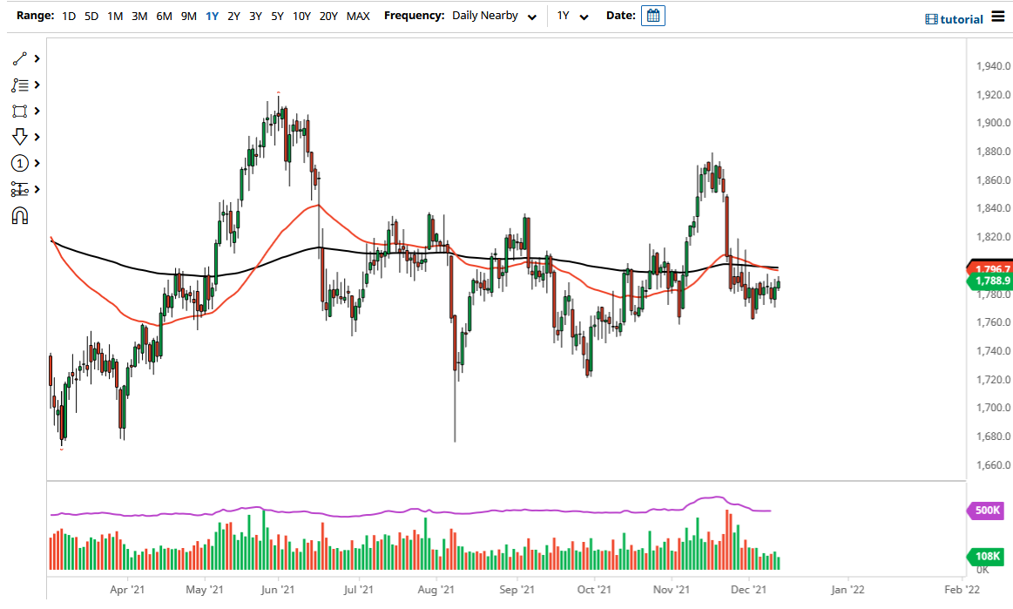Toggle the magnet snap tool
1013x609 pixels.
pos(19,216)
